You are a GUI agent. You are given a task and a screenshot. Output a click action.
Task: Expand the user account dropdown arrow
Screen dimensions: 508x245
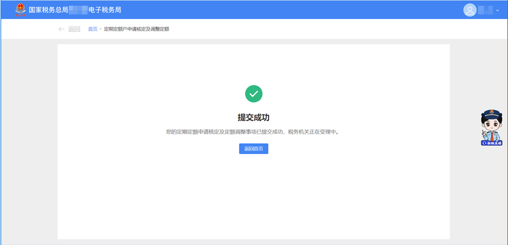pyautogui.click(x=498, y=10)
